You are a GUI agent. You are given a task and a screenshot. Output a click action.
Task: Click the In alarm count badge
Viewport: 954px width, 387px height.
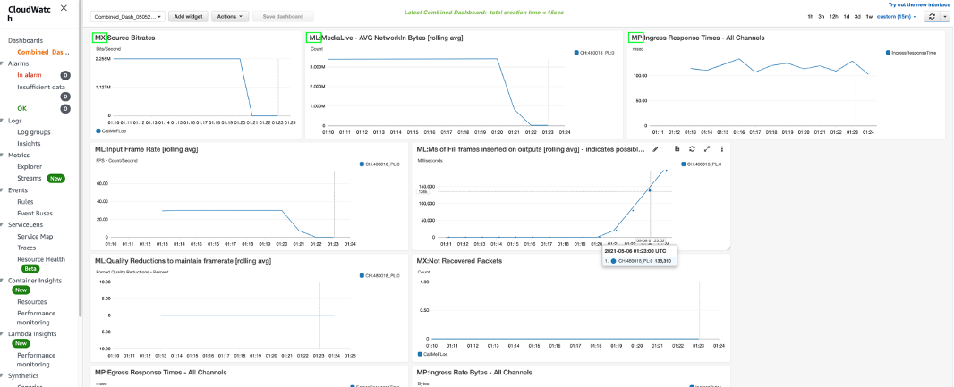(65, 75)
